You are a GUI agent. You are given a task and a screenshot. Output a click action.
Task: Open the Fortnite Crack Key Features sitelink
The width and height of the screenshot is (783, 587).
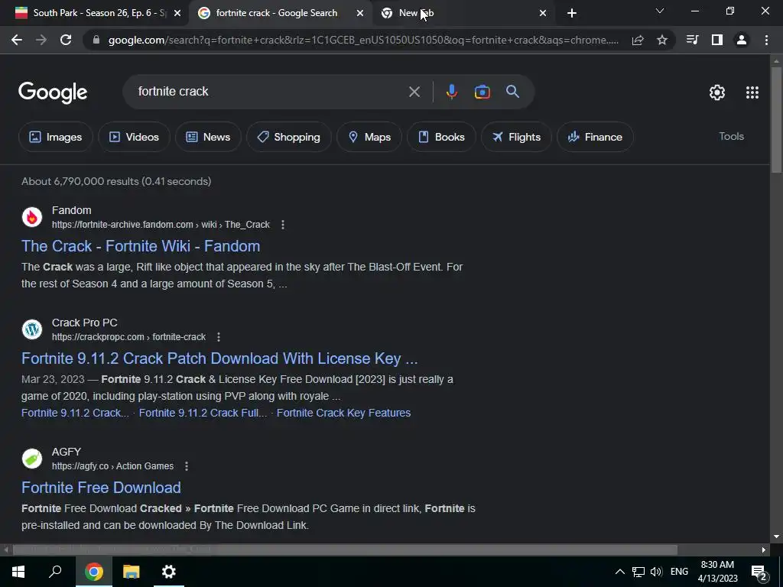tap(343, 413)
